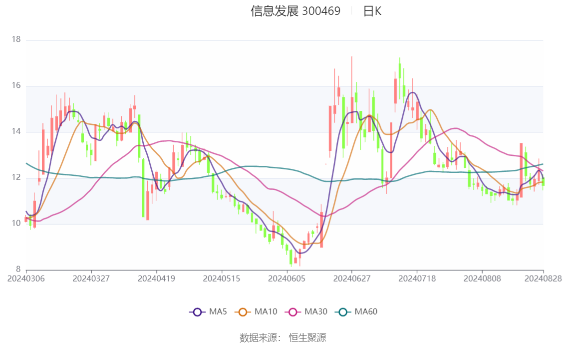Click the x-axis date label 20240605
The height and width of the screenshot is (344, 566).
(x=286, y=279)
